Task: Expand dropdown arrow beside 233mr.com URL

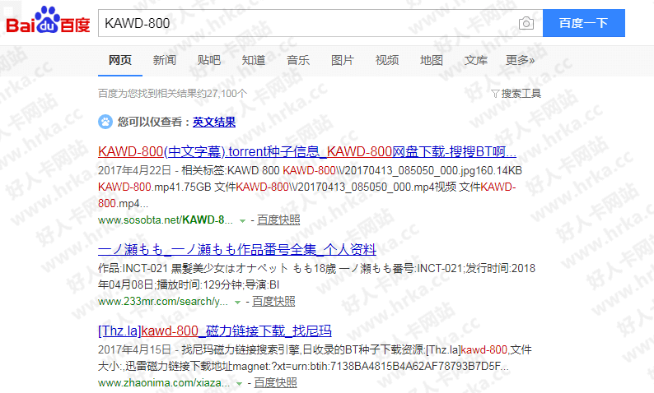Action: 237,303
